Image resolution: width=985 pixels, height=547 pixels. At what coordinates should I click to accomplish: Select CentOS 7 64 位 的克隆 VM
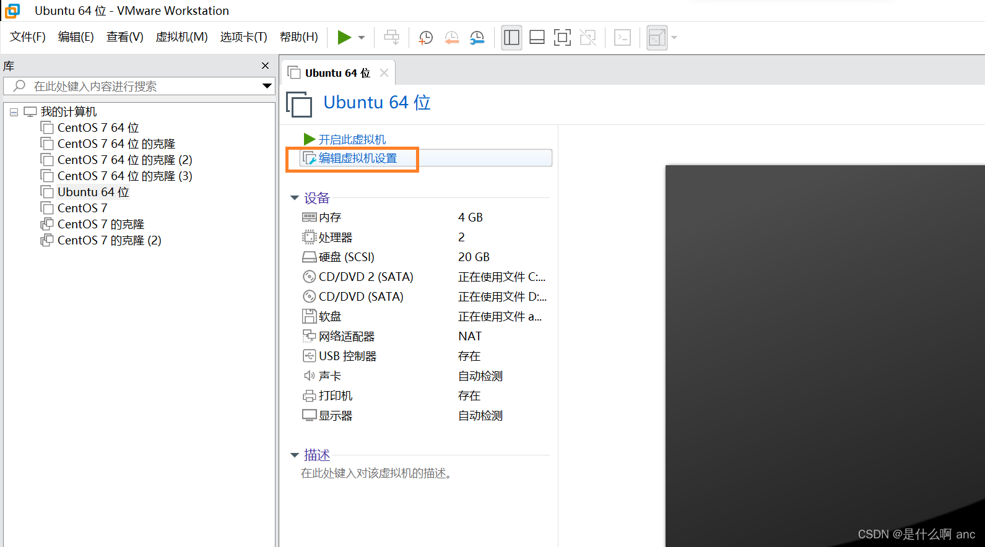pyautogui.click(x=116, y=144)
